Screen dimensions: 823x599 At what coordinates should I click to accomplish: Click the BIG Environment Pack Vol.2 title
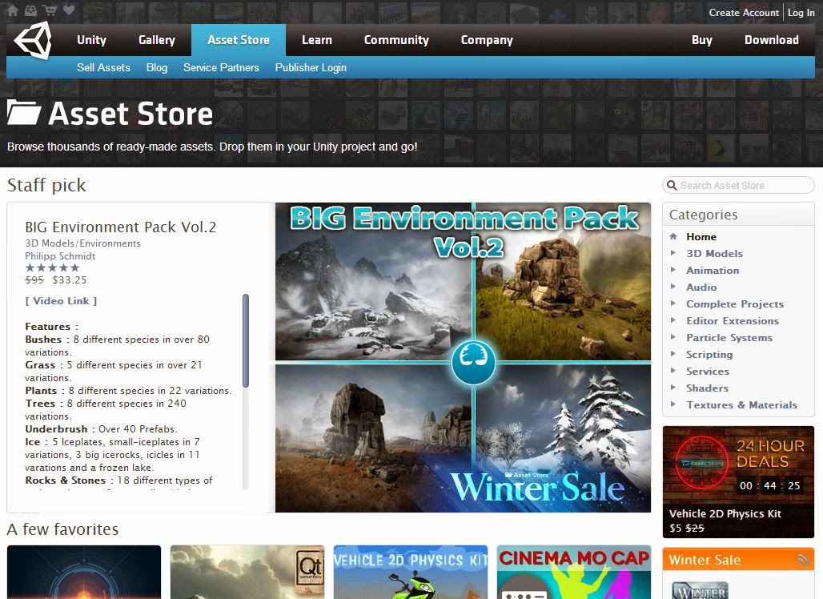coord(121,227)
